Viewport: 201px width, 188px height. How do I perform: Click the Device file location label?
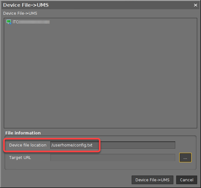(x=28, y=145)
